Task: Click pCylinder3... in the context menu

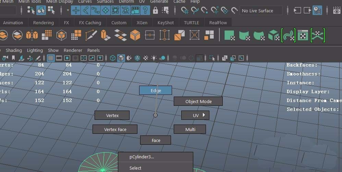Action: pos(142,157)
